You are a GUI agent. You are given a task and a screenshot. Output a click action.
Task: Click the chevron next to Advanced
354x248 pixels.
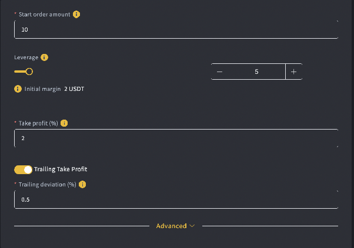192,226
